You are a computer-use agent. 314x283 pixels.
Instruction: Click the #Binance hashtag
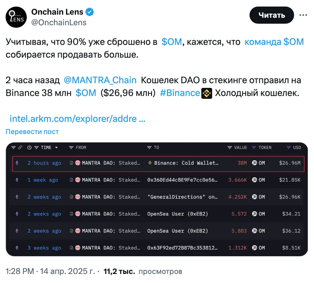180,93
